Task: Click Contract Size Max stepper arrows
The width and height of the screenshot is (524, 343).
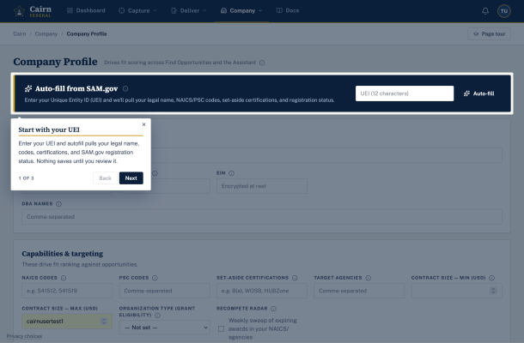Action: 104,322
